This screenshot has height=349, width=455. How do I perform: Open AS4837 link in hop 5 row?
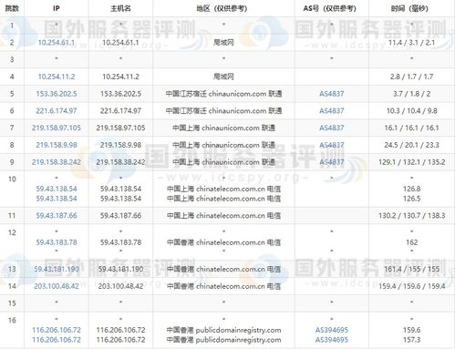332,94
